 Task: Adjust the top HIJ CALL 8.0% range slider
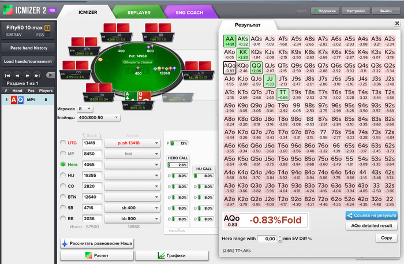[x=204, y=176]
